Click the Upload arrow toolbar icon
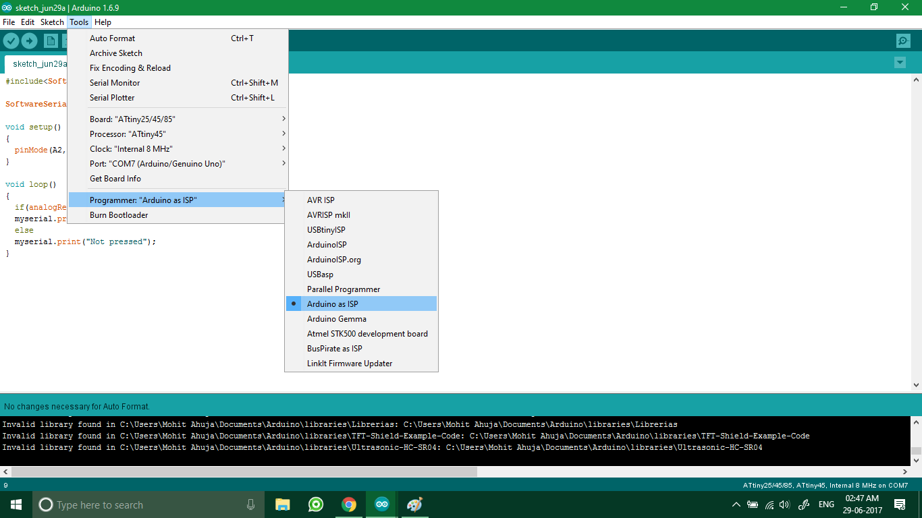The height and width of the screenshot is (518, 922). 29,41
